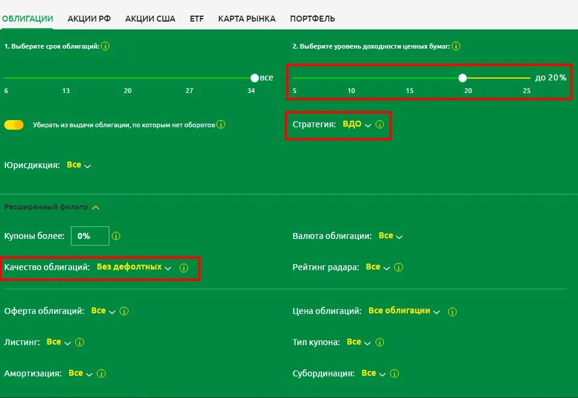Open info icon for yield level selection
The image size is (578, 398).
click(456, 46)
